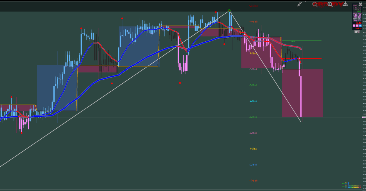Zoom in using the plus magnifier
366x191 pixels.
330,4
